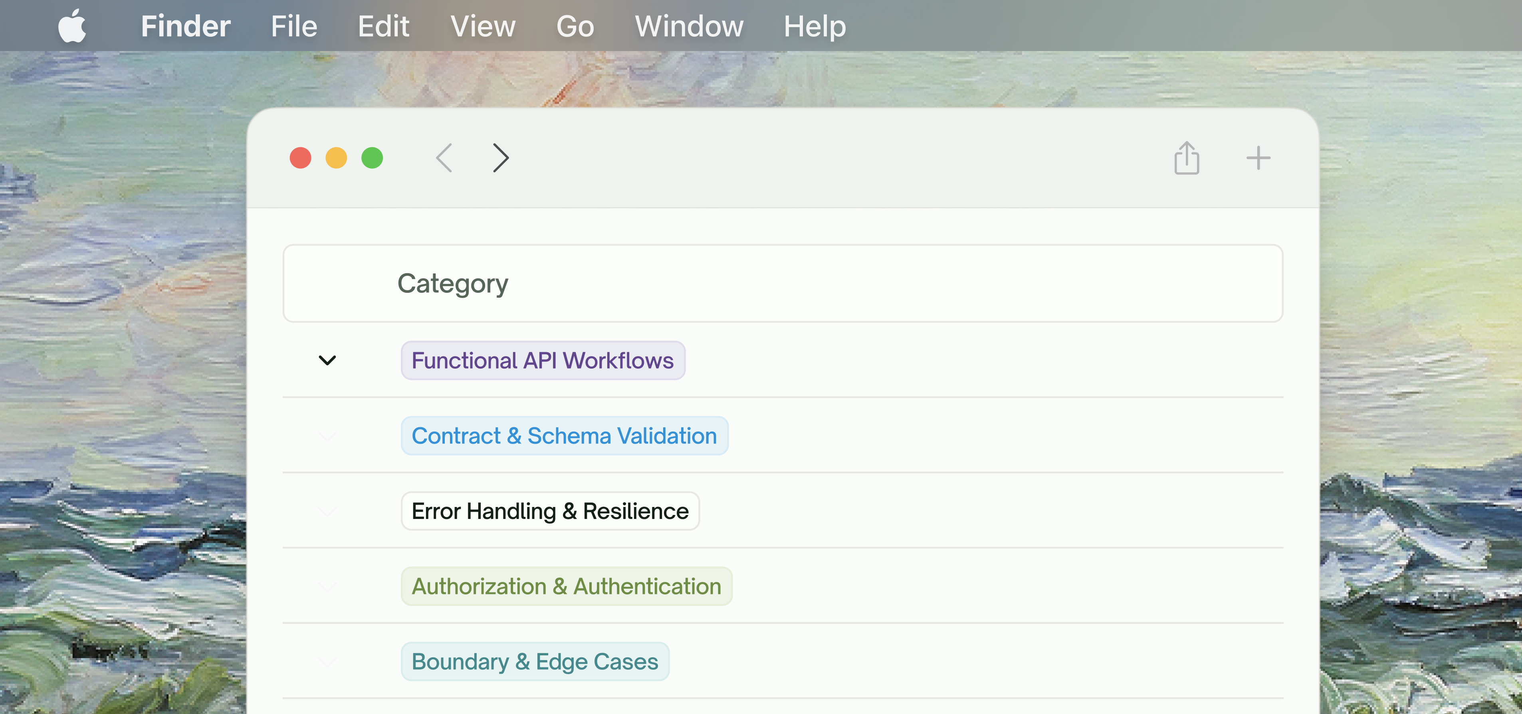This screenshot has height=714, width=1522.
Task: Collapse the Functional API Workflows row
Action: click(x=327, y=361)
